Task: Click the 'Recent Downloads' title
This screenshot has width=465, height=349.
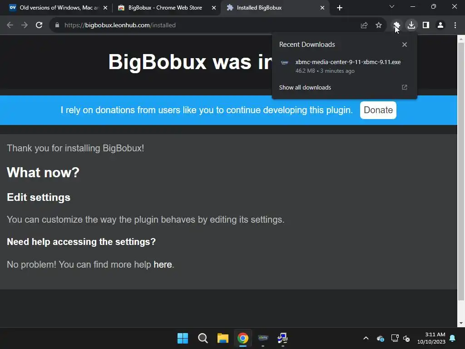Action: [307, 45]
